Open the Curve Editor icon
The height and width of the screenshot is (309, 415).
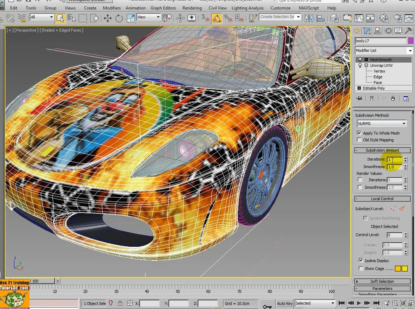(x=359, y=18)
